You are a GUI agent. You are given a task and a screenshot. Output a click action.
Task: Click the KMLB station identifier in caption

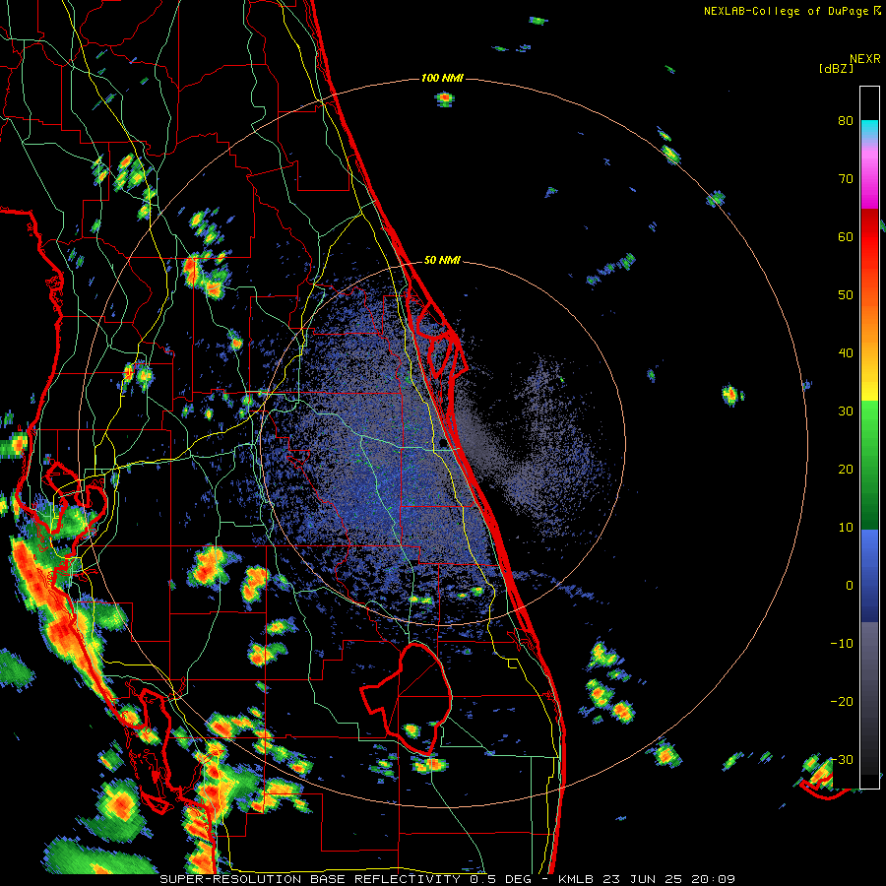tap(576, 879)
